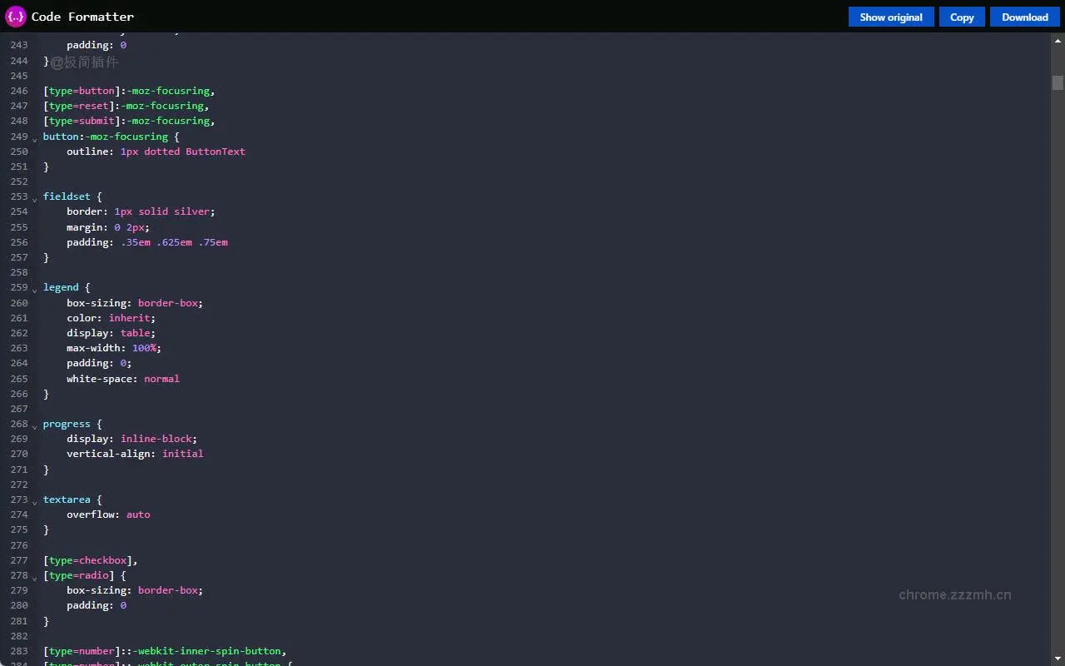Click the Code Formatter title text
Image resolution: width=1065 pixels, height=666 pixels.
81,16
